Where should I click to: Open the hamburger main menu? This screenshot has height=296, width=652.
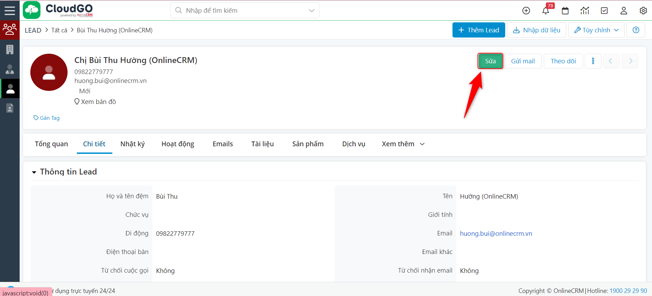[10, 10]
